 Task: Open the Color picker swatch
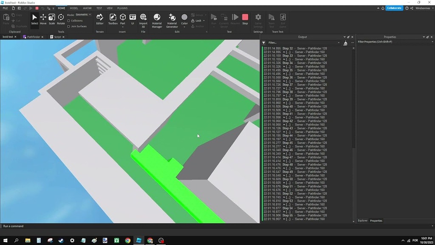(184, 17)
